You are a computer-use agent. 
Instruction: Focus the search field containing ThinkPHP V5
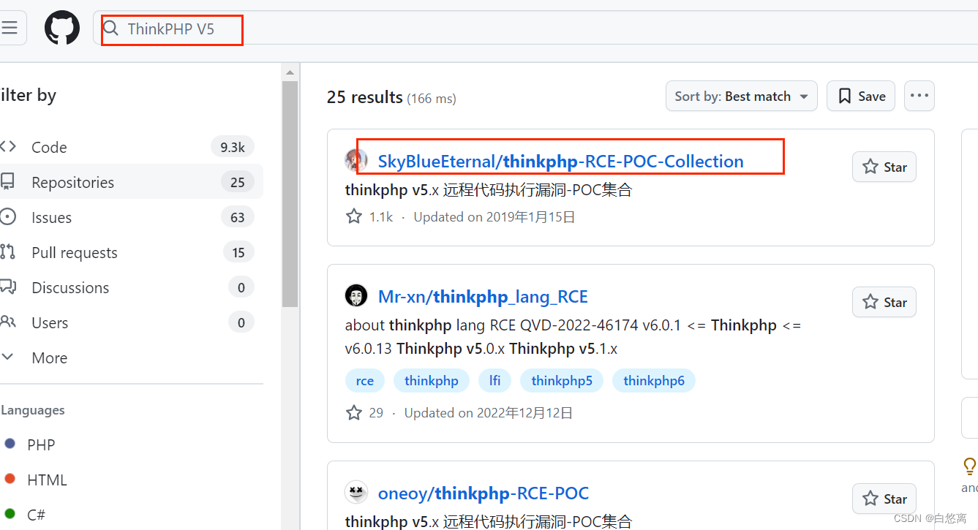point(534,29)
